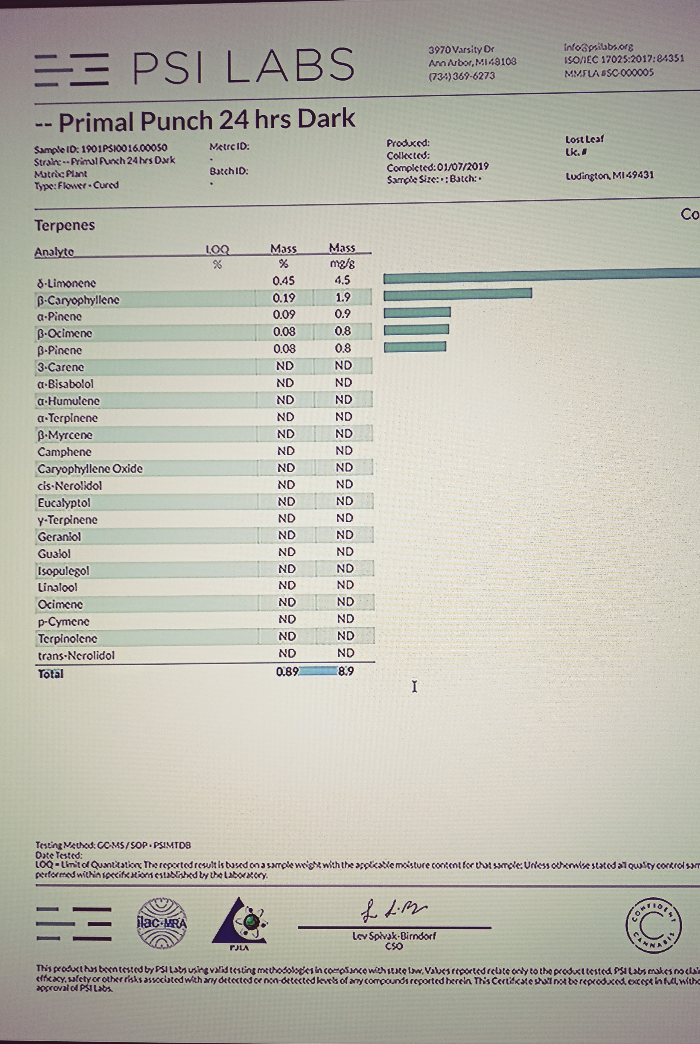Viewport: 700px width, 1044px height.
Task: Click the Geraniol row label
Action: click(59, 536)
